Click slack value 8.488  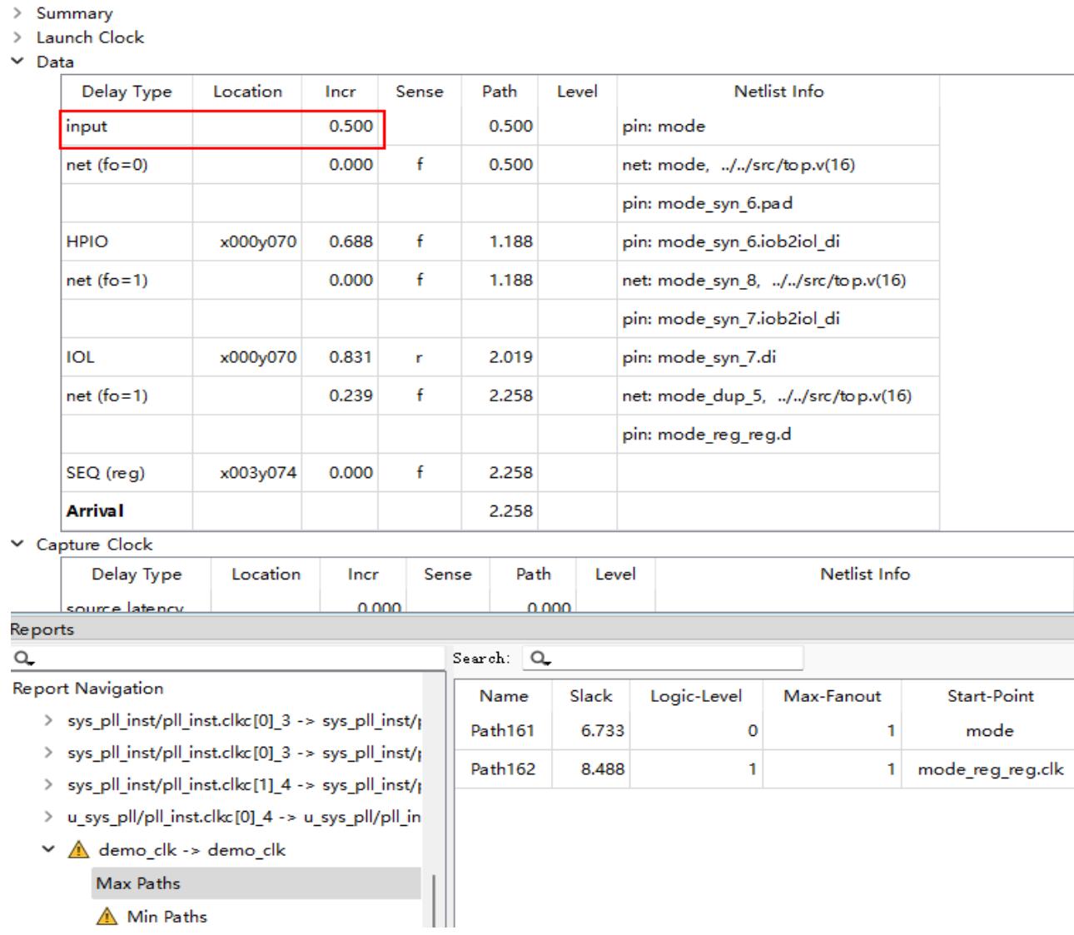tap(602, 769)
